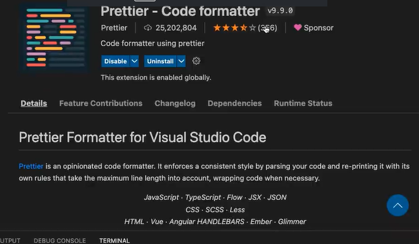Viewport: 419px width, 244px height.
Task: Open the Feature Contributions tab
Action: tap(101, 104)
